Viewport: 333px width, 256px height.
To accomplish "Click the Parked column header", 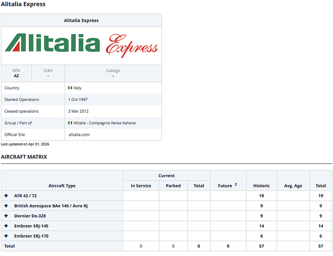I will 173,186.
